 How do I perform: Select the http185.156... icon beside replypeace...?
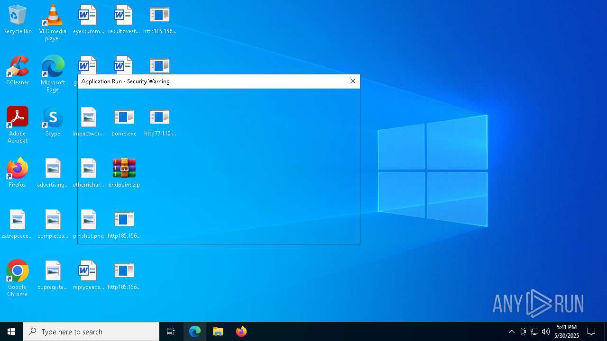coord(124,276)
